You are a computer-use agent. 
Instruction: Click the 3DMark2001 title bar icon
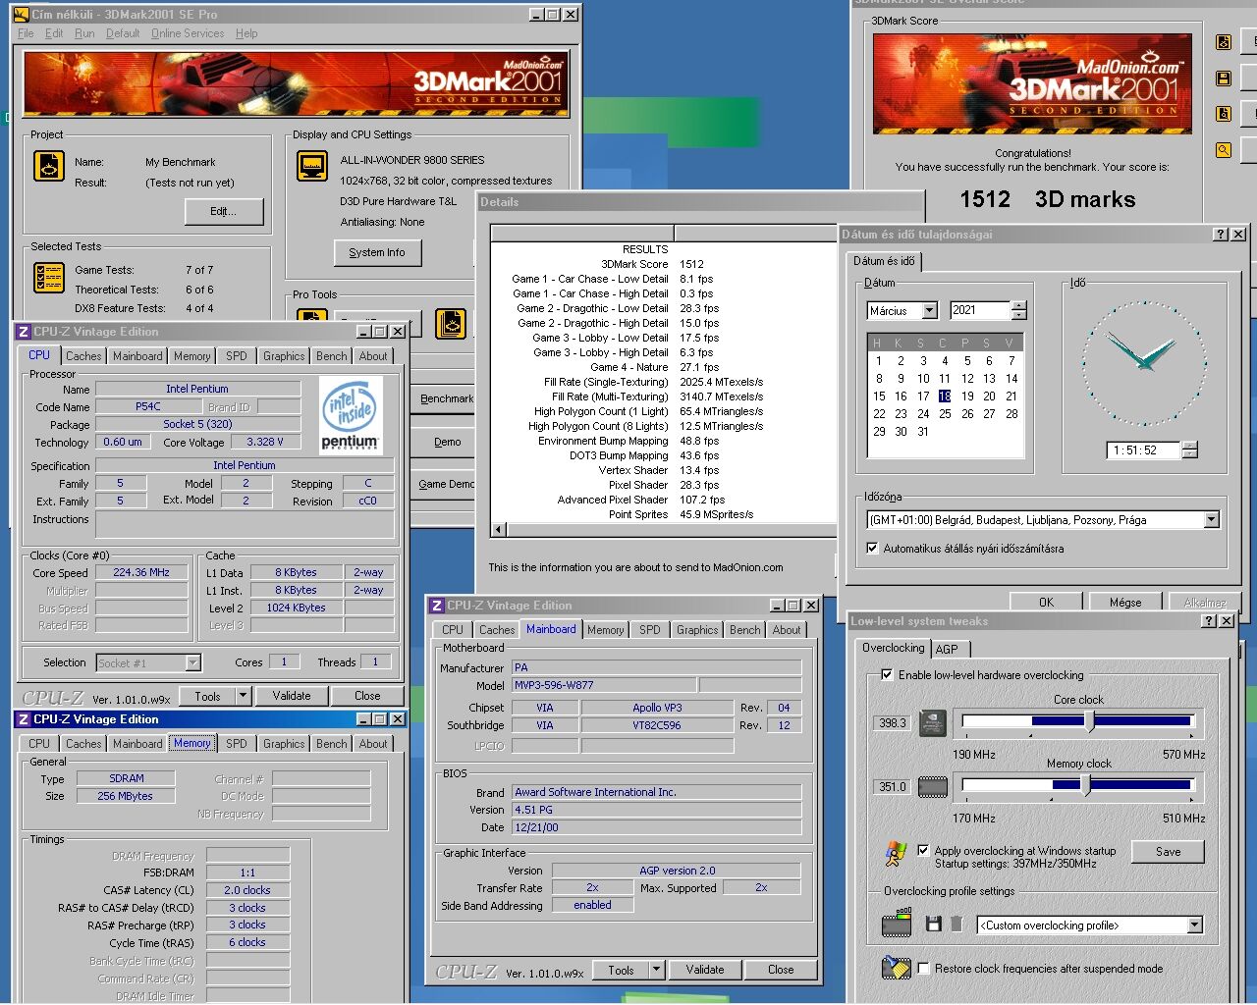click(x=22, y=15)
